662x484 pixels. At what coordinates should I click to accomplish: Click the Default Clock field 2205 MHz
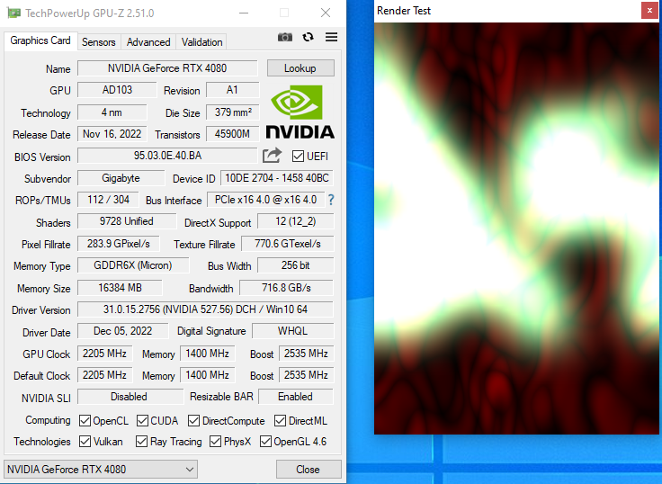pyautogui.click(x=104, y=375)
